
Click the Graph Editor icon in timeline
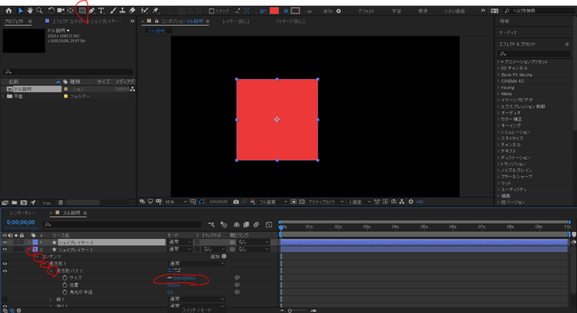point(269,224)
